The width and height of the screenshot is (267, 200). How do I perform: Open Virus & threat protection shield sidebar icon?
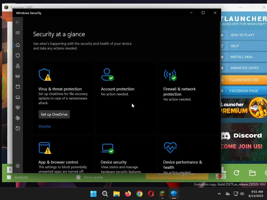(18, 55)
